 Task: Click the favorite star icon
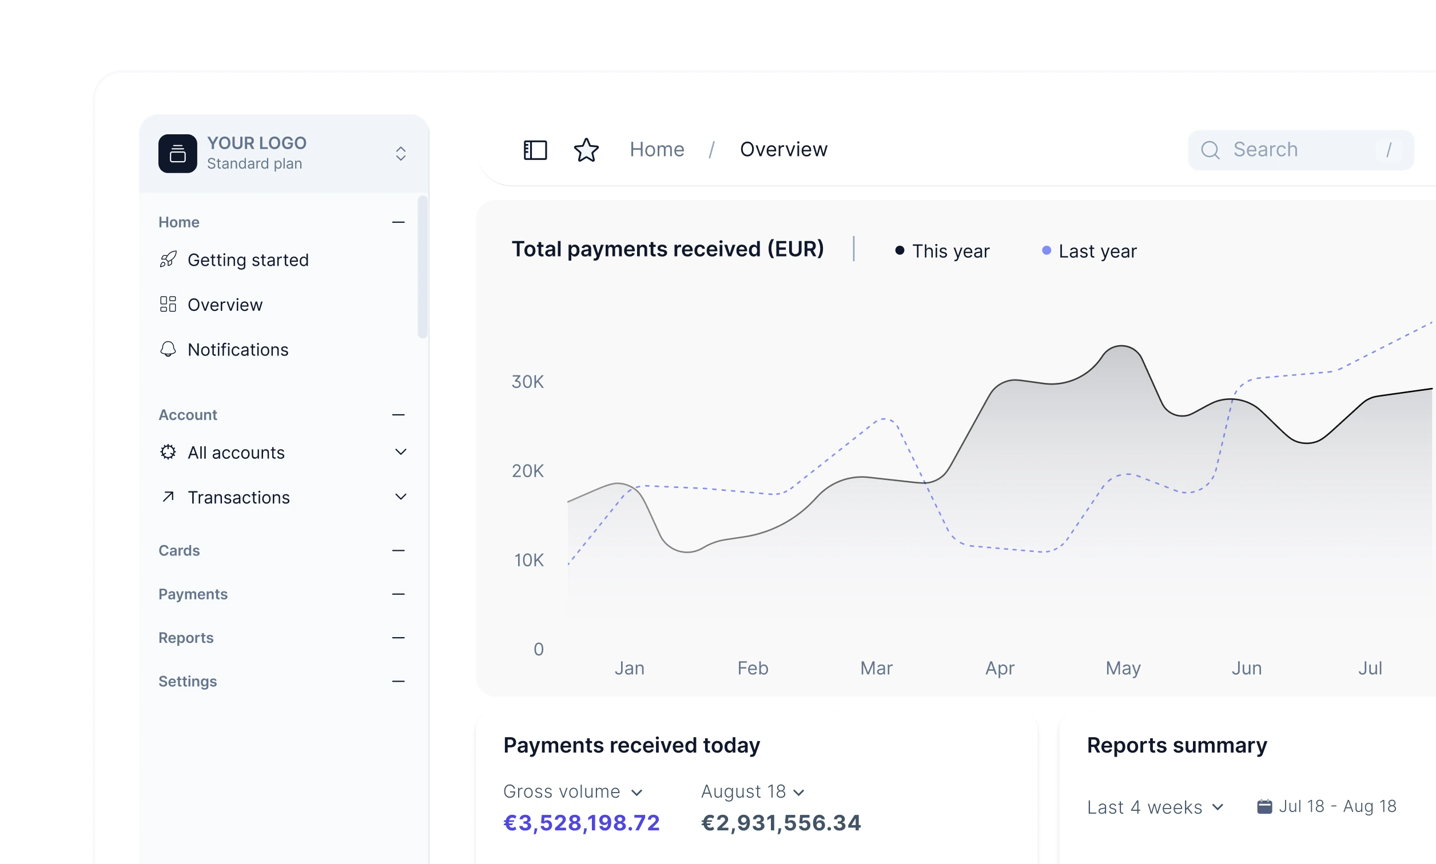coord(586,150)
